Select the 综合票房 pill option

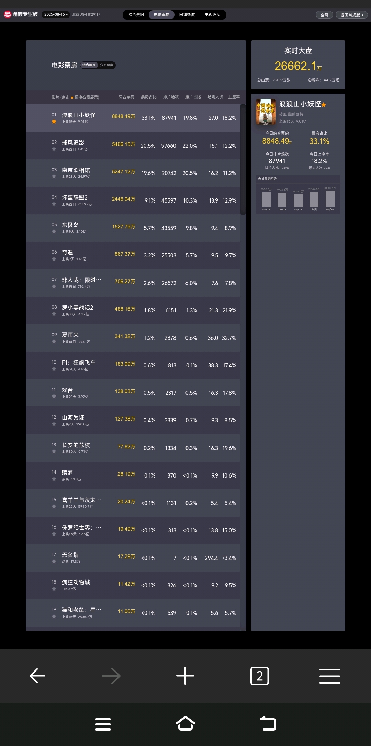point(89,65)
